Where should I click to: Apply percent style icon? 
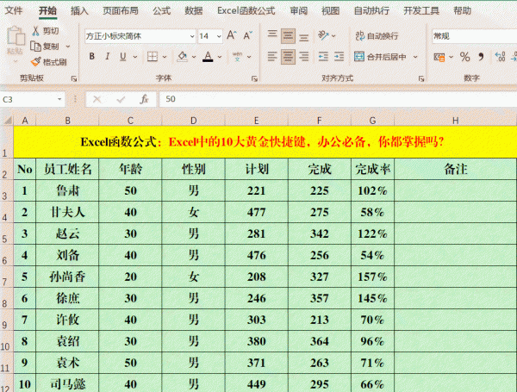pyautogui.click(x=465, y=57)
